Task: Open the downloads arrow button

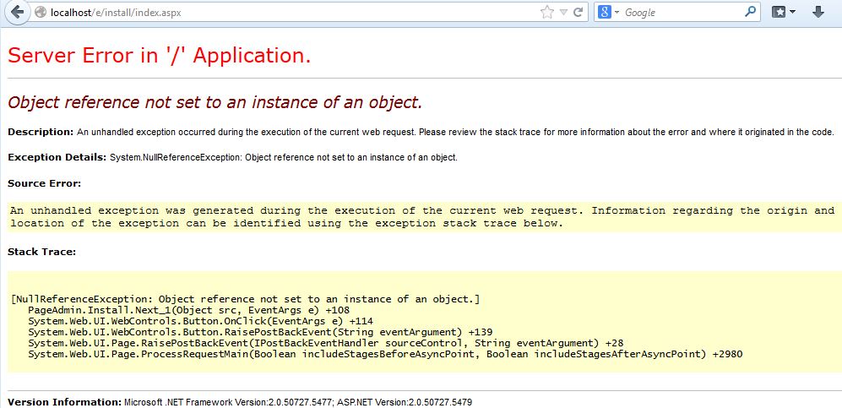Action: tap(818, 13)
